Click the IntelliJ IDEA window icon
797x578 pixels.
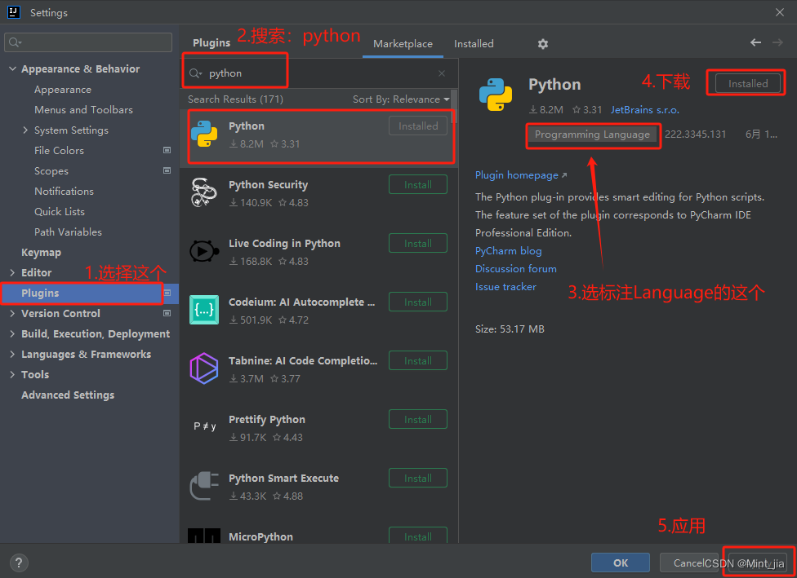coord(13,12)
